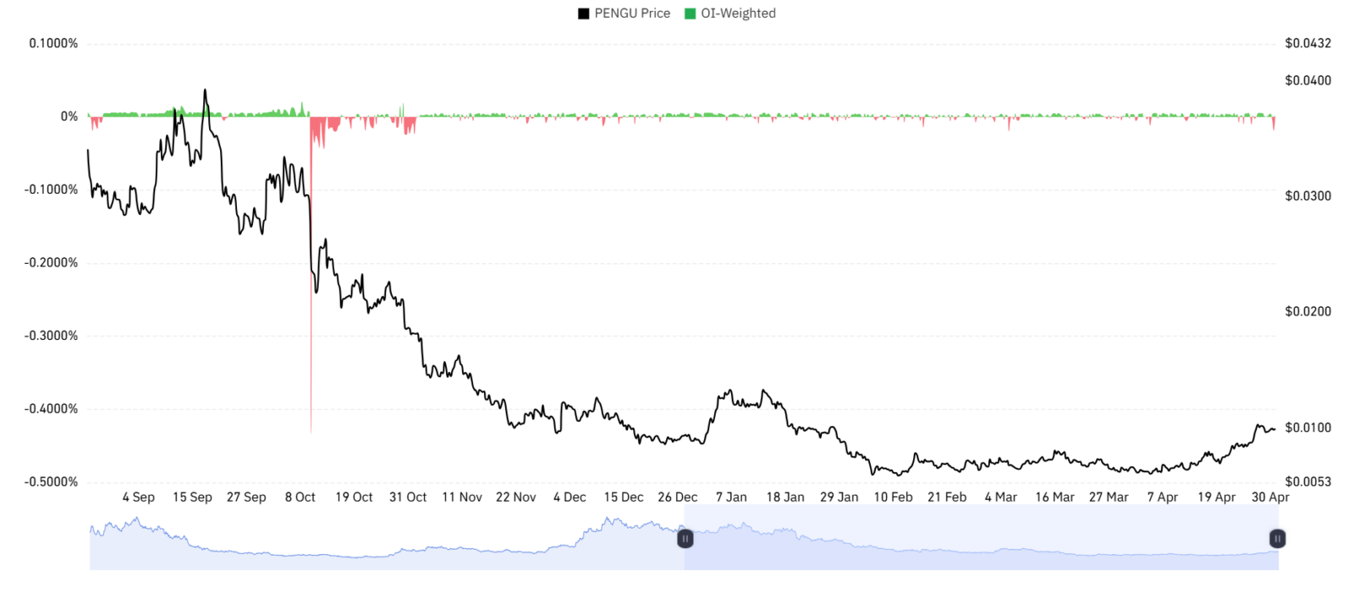The width and height of the screenshot is (1354, 603).
Task: Grab the right range slider handle
Action: pos(1278,538)
